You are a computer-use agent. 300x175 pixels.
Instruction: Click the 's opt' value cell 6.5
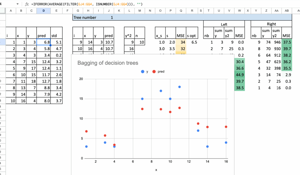194,42
